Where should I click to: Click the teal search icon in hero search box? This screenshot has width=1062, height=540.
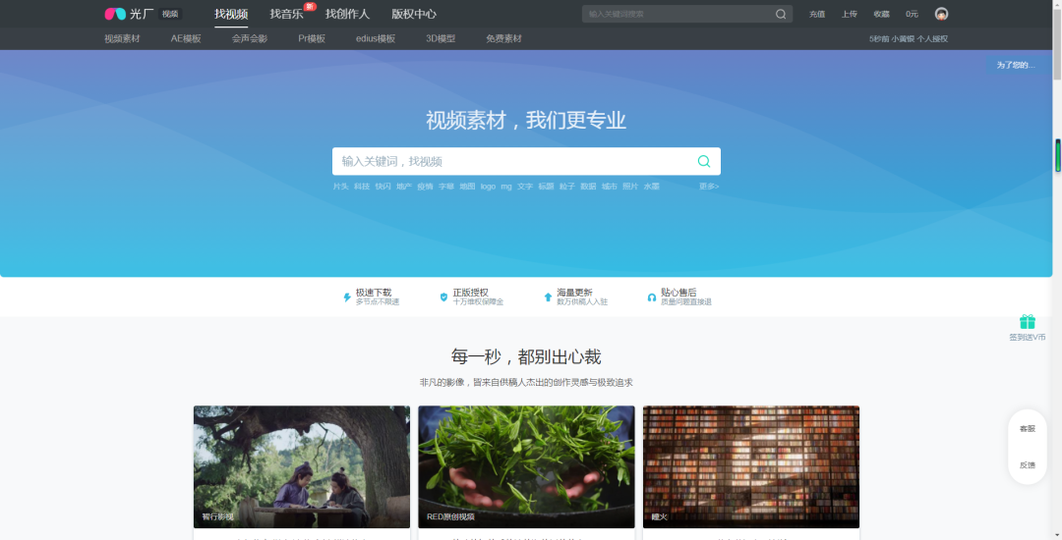coord(704,161)
